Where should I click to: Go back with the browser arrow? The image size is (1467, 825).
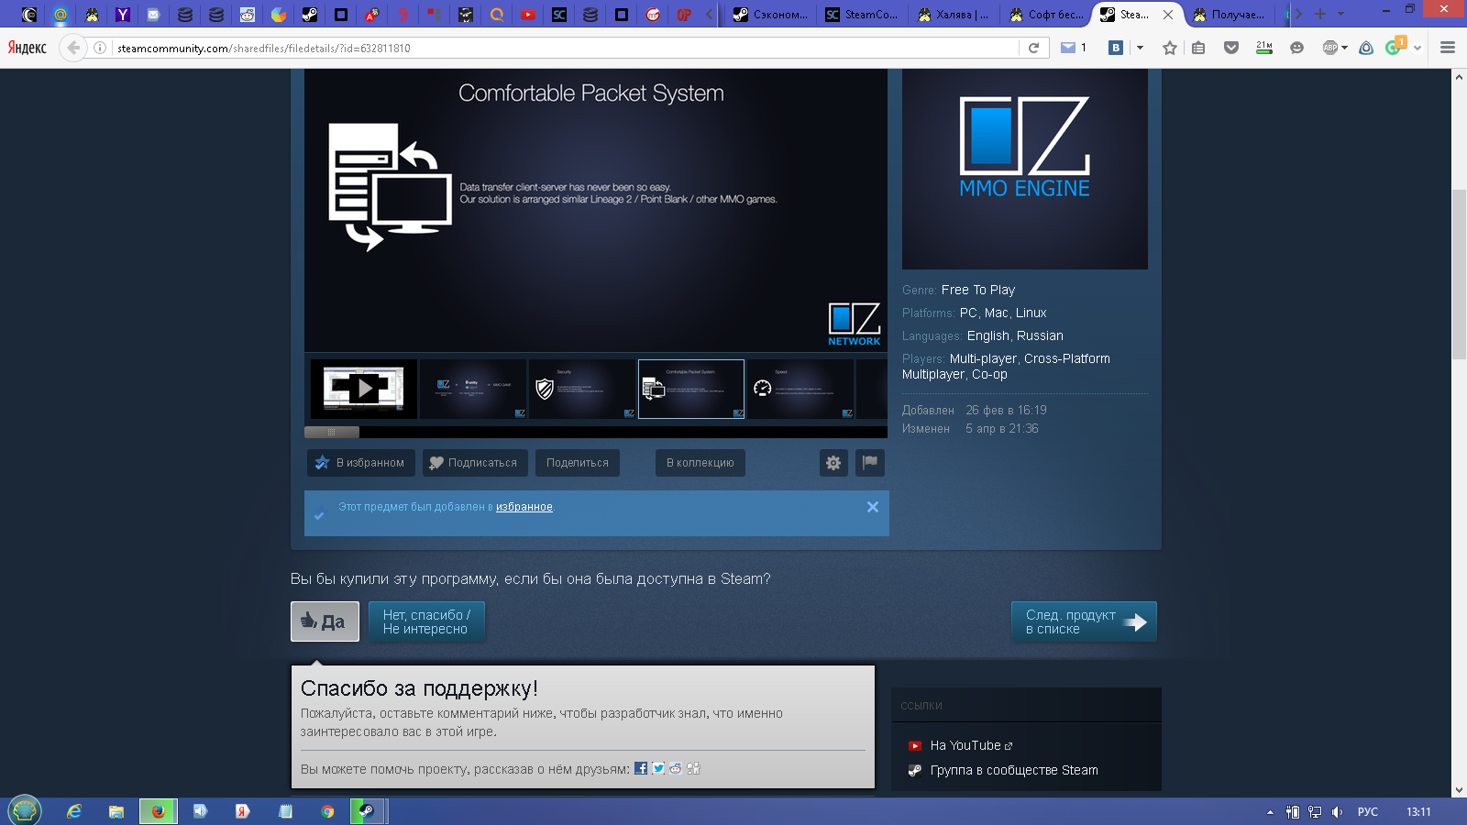coord(74,48)
